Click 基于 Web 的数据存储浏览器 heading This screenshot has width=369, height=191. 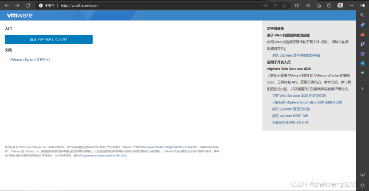pos(288,35)
